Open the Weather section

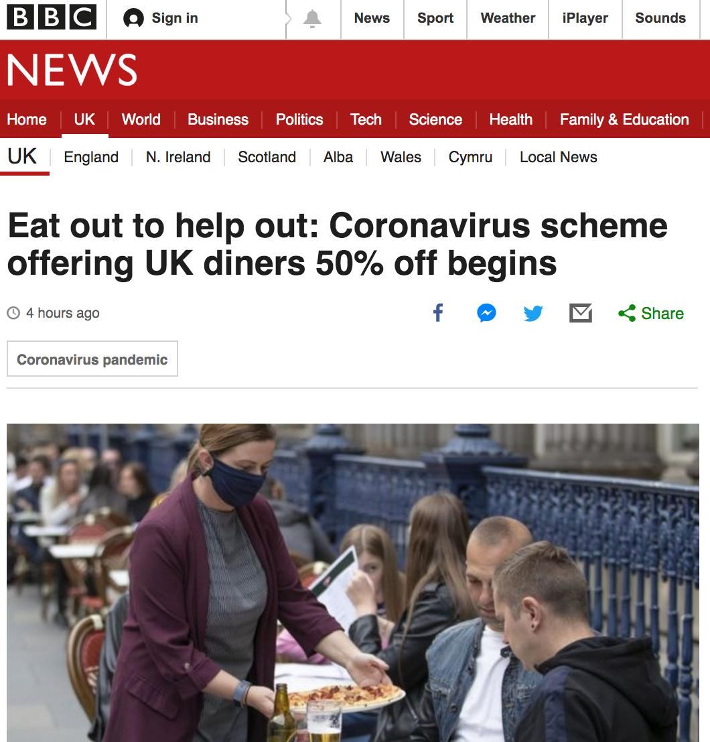click(508, 18)
